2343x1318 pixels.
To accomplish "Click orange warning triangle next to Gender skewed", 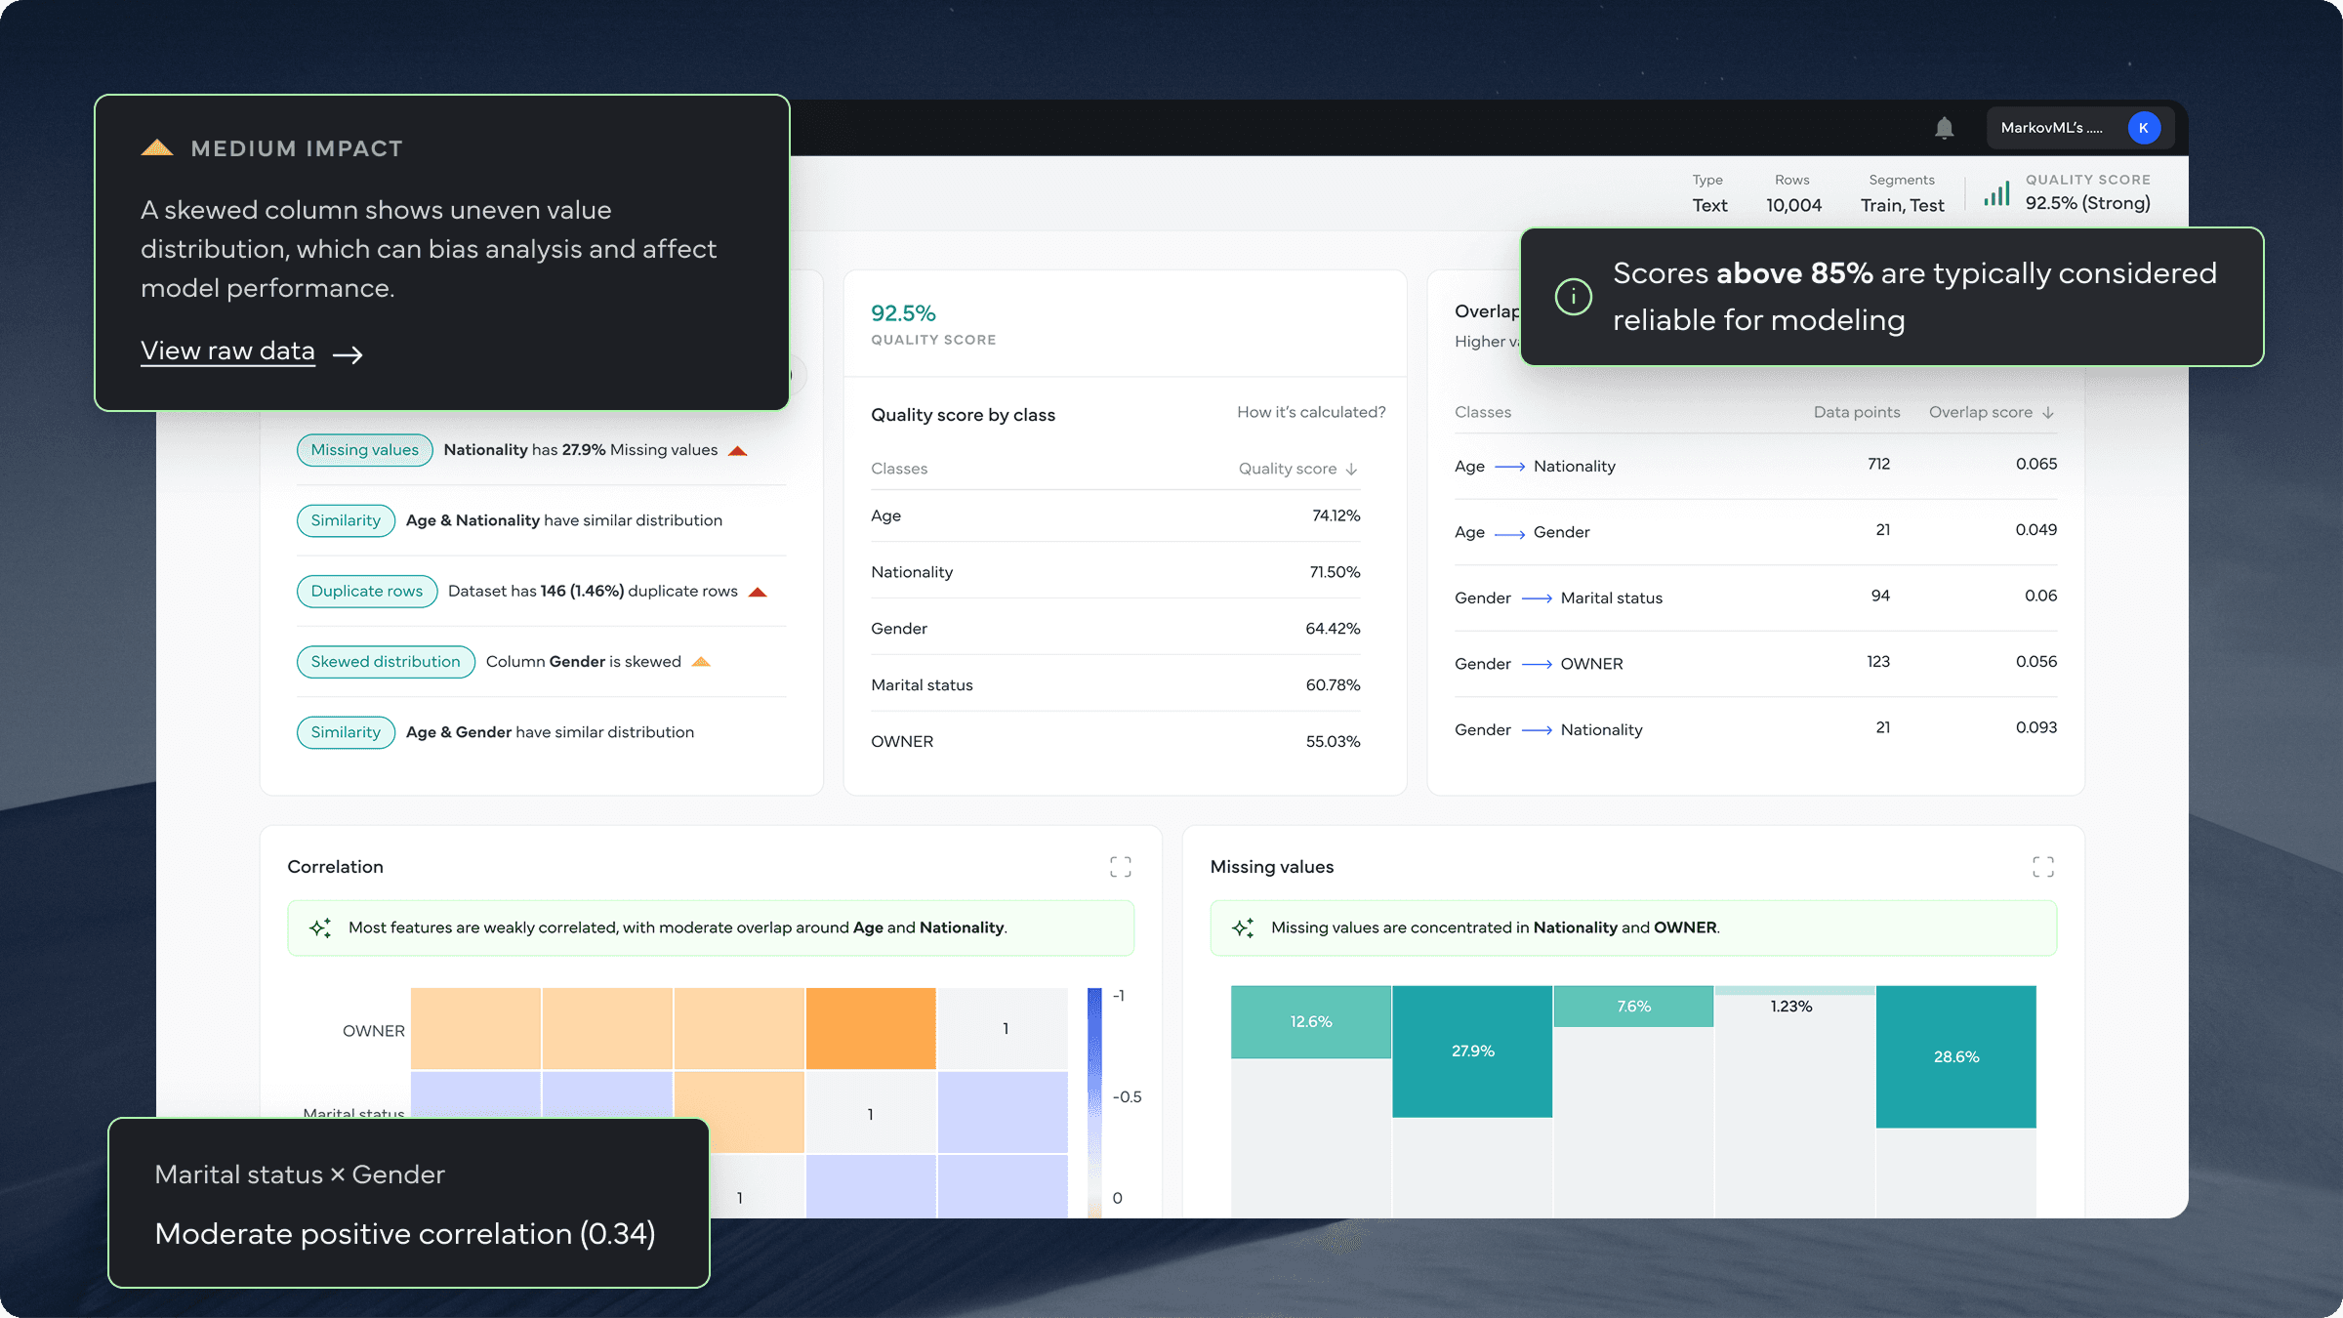I will coord(701,662).
